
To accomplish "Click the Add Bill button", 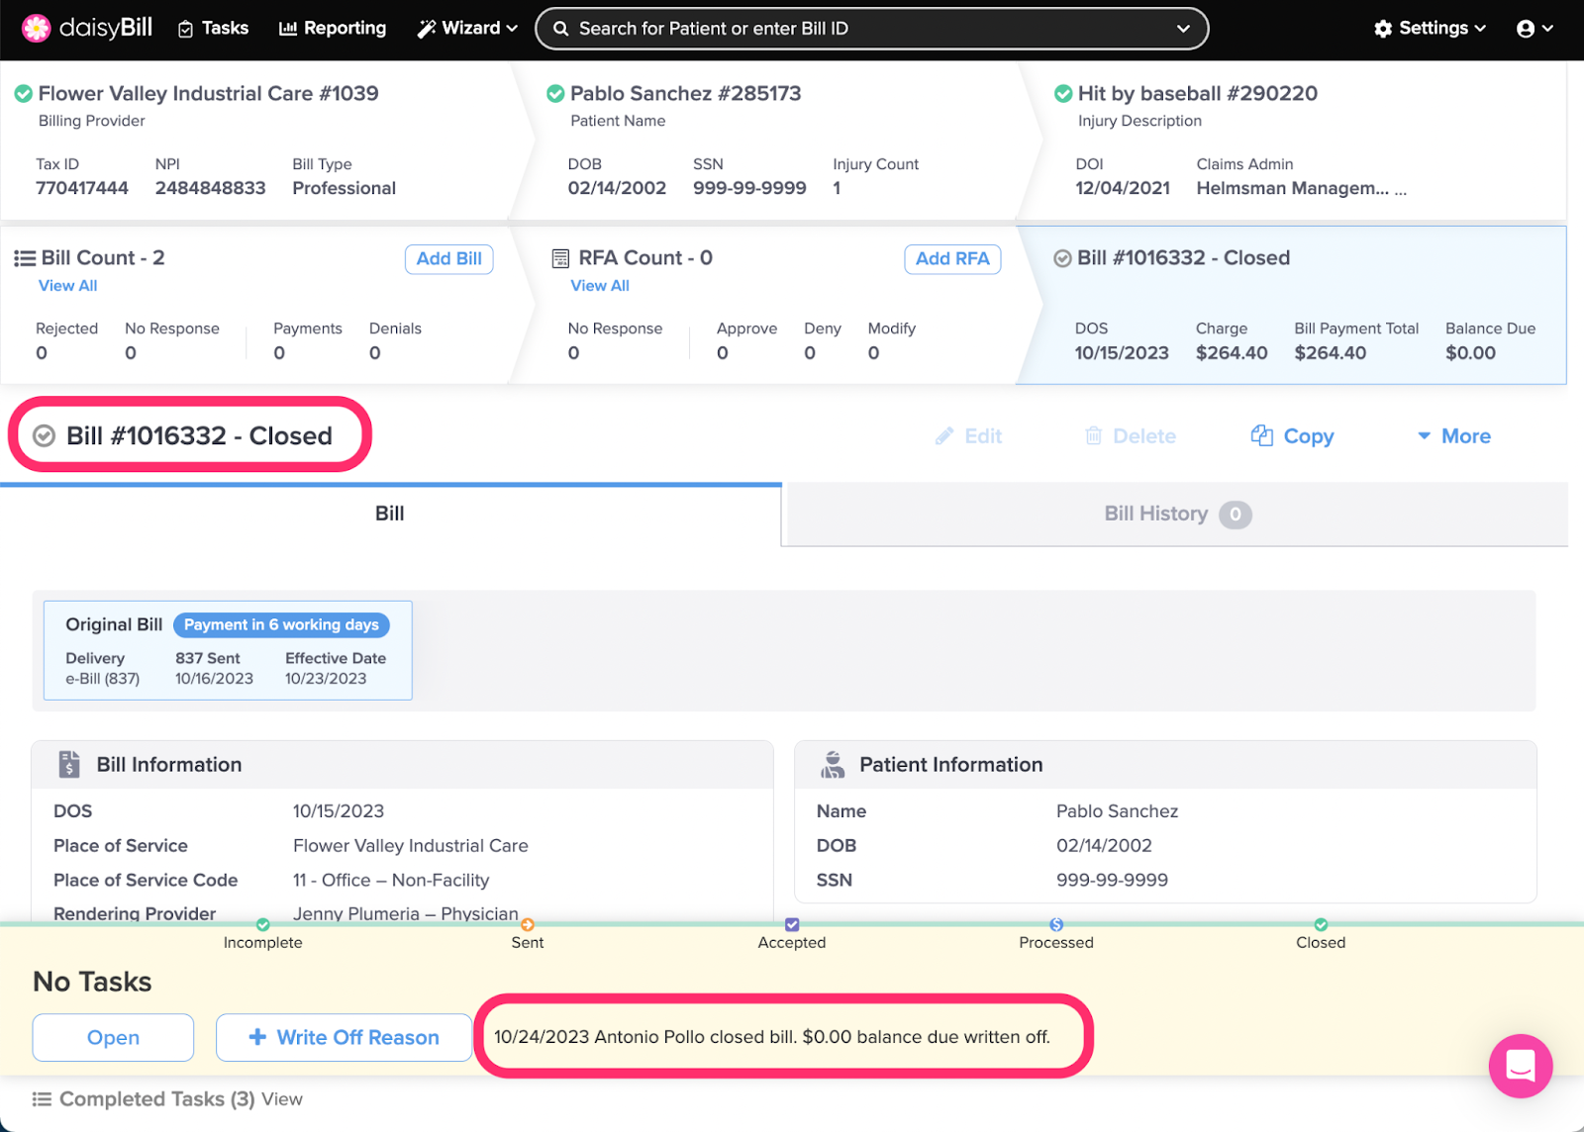I will pos(448,258).
